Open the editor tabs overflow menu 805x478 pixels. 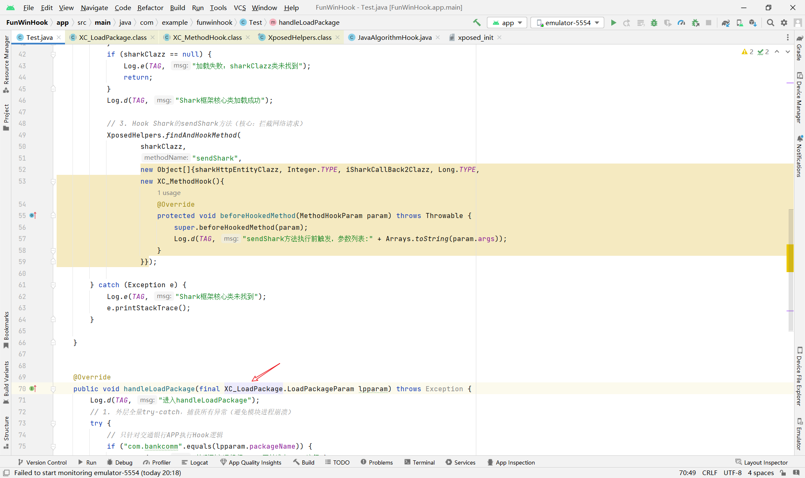tap(787, 37)
